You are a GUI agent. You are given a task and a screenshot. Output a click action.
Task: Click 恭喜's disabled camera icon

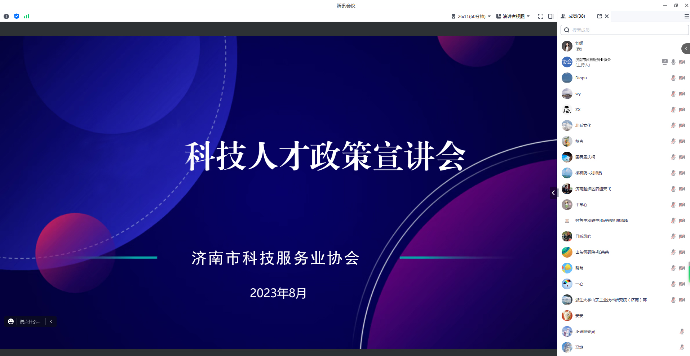(682, 141)
